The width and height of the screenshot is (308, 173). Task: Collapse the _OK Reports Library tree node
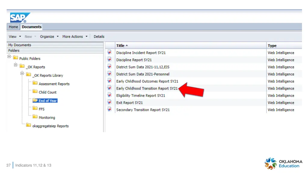pyautogui.click(x=22, y=73)
